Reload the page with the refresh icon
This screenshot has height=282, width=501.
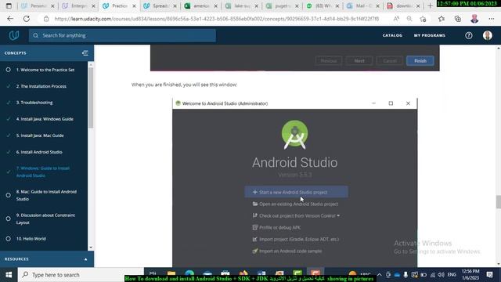27,19
